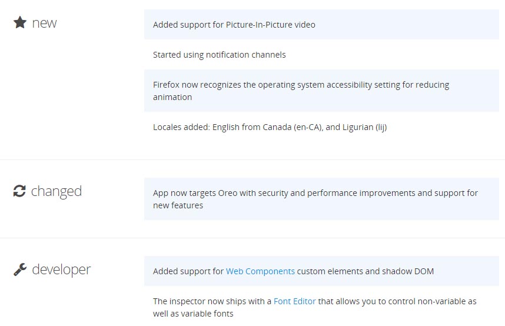
Task: Click the "new" section heading
Action: 45,23
